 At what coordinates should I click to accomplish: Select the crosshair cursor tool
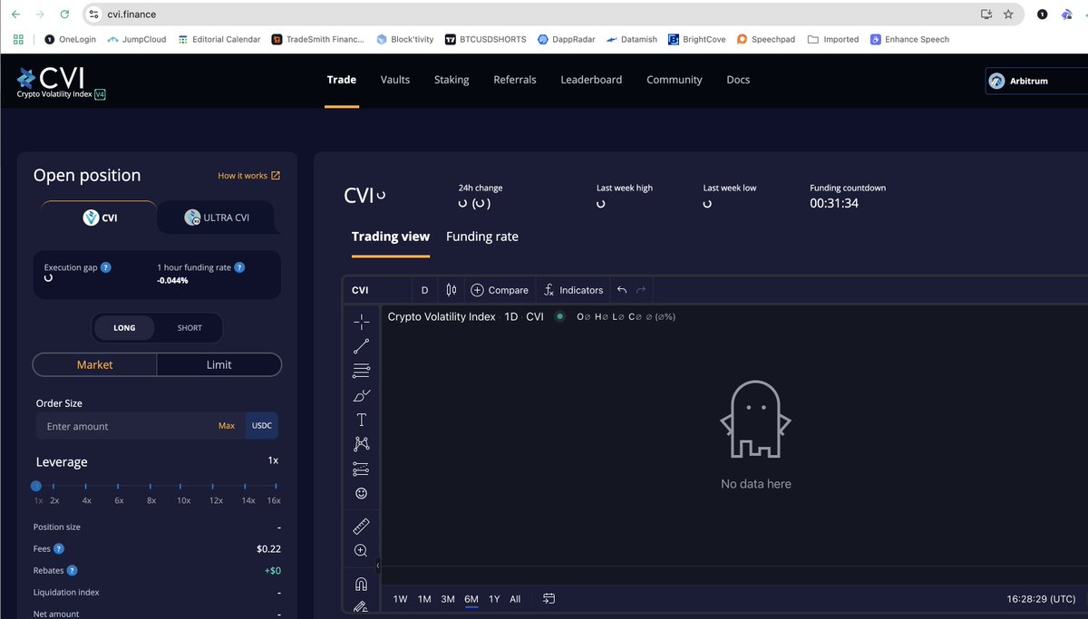(x=361, y=322)
